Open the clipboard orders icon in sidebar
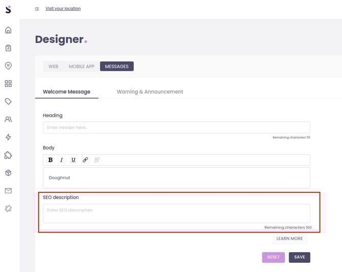 tap(8, 48)
